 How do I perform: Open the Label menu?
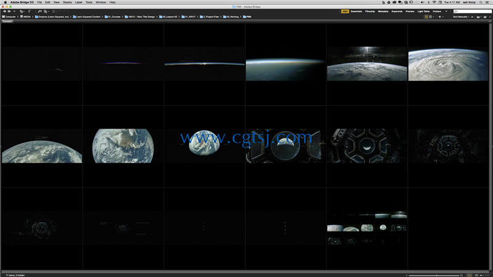pos(79,2)
